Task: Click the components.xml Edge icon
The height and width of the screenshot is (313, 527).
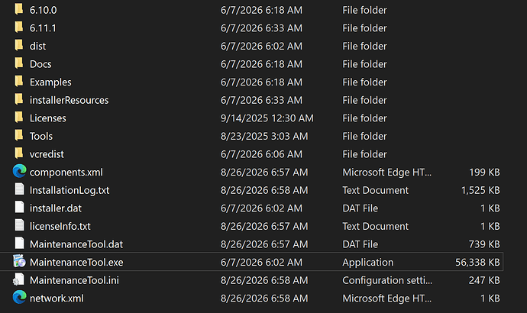Action: [x=20, y=171]
